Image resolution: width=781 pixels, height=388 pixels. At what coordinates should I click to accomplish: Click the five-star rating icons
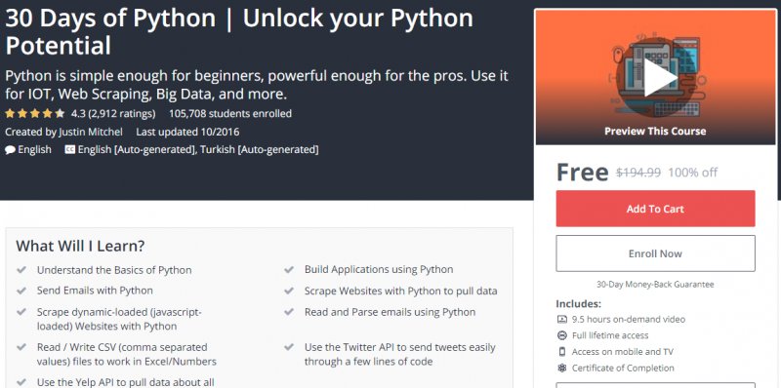[35, 113]
